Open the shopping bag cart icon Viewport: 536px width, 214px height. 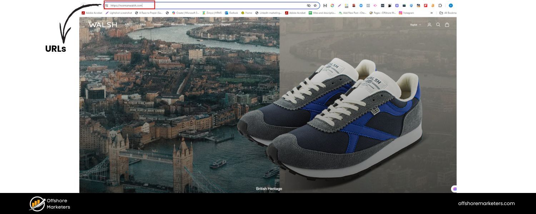coord(447,25)
